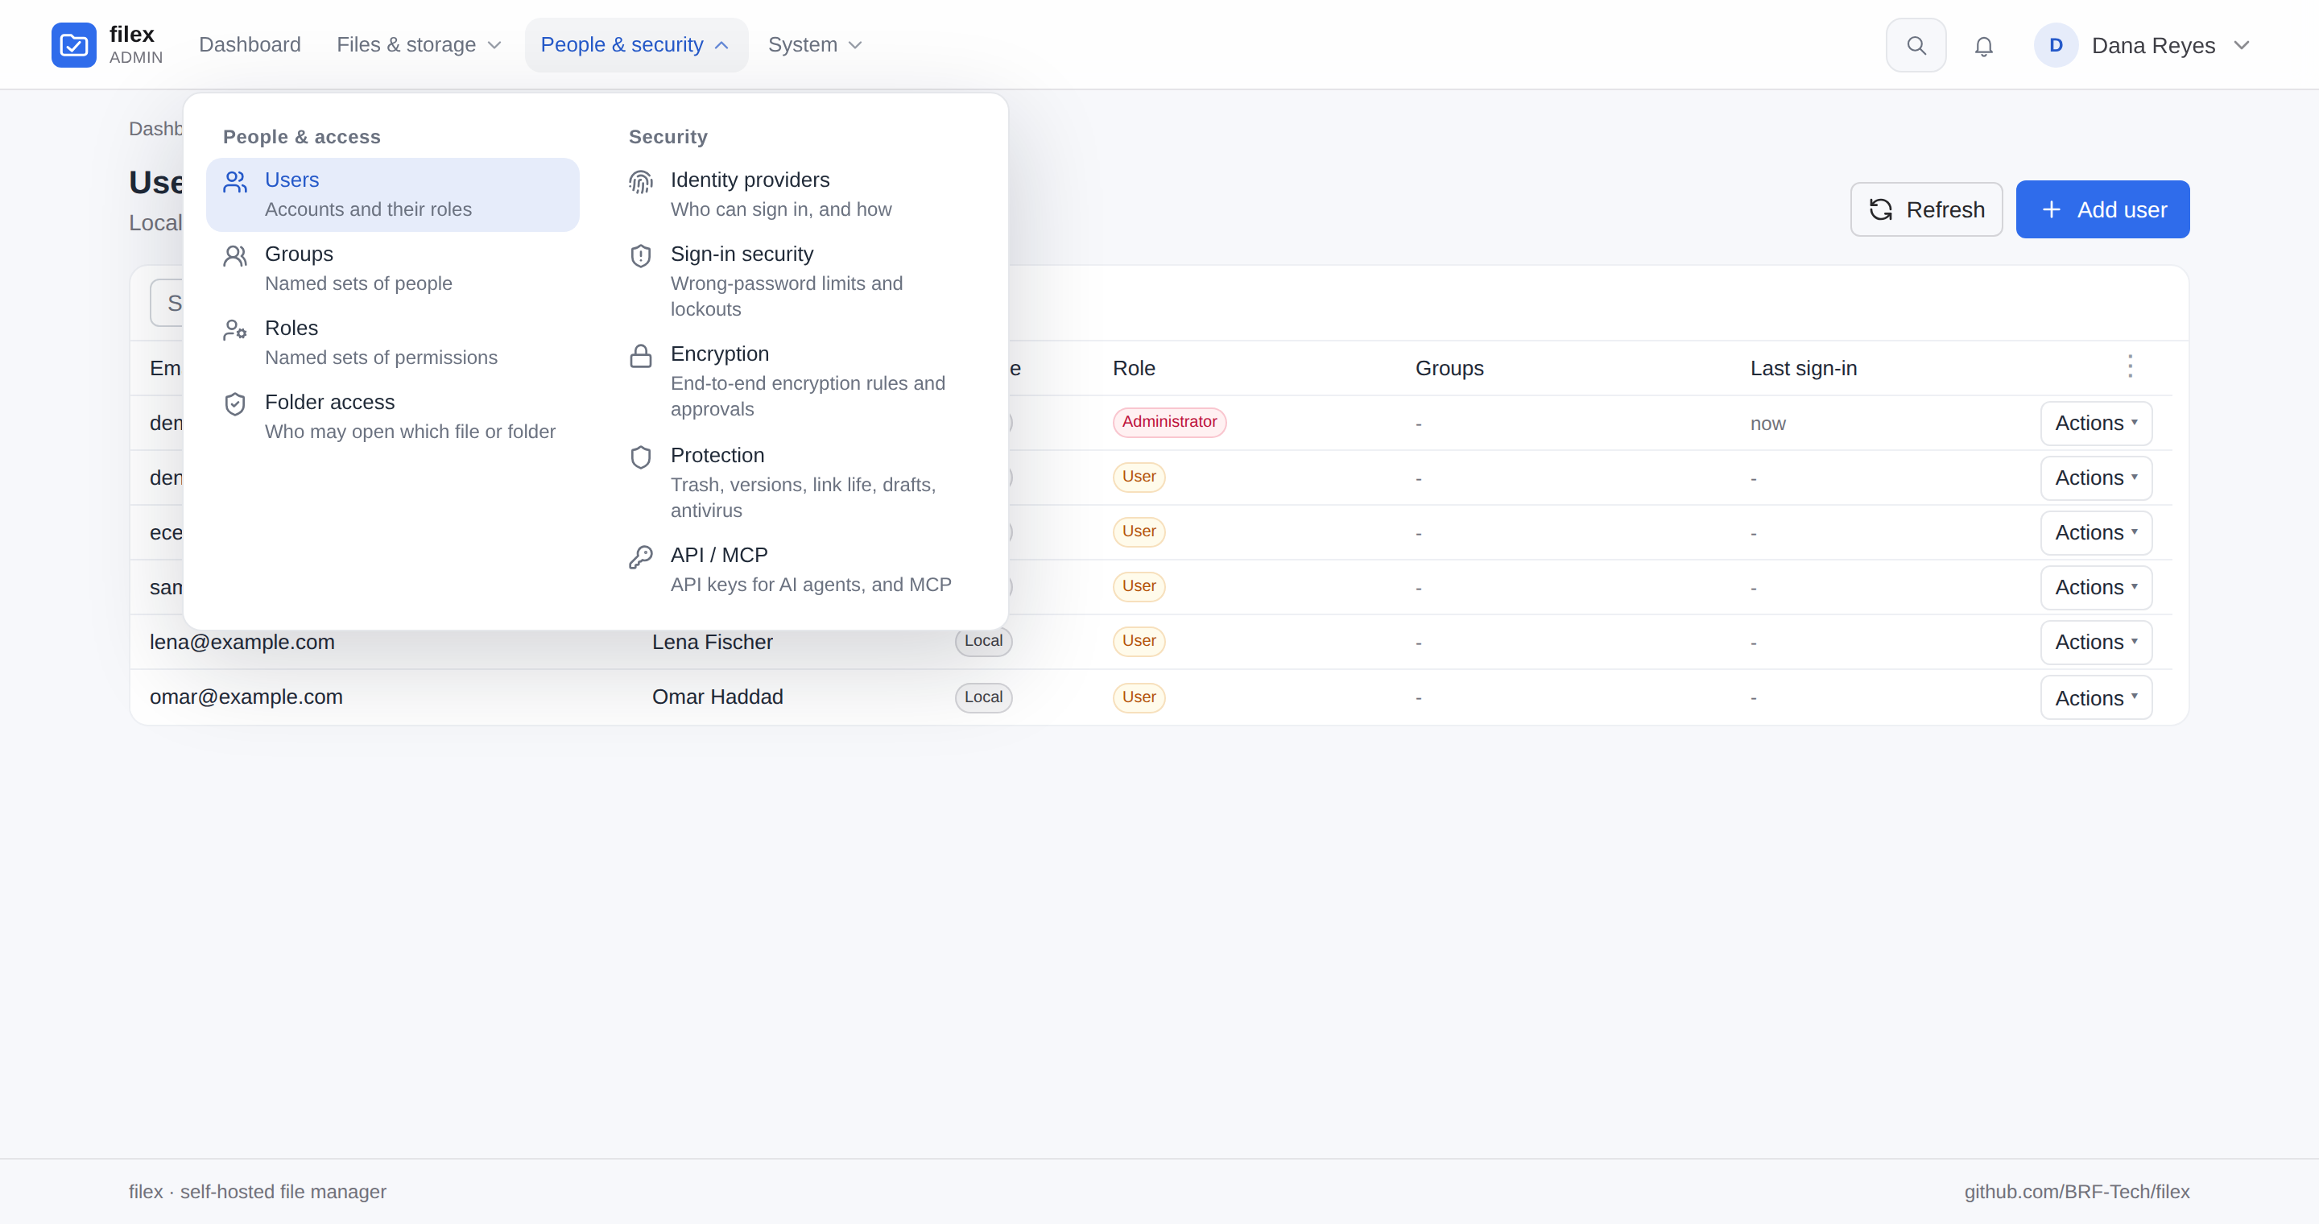Screen dimensions: 2319x1224
Task: Click the Roles person-gear icon
Action: 235,330
